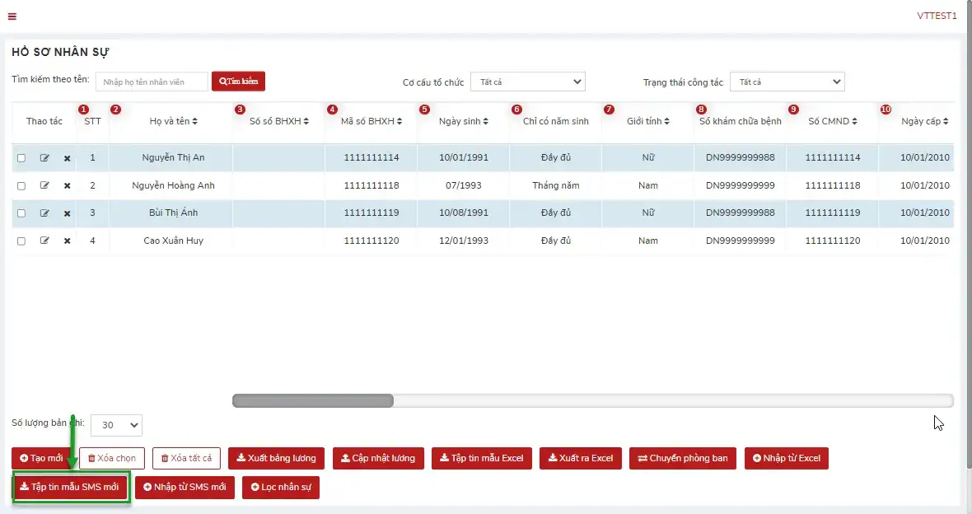Download the Tập tin mẫu SMS mới file
Image resolution: width=972 pixels, height=514 pixels.
click(70, 488)
